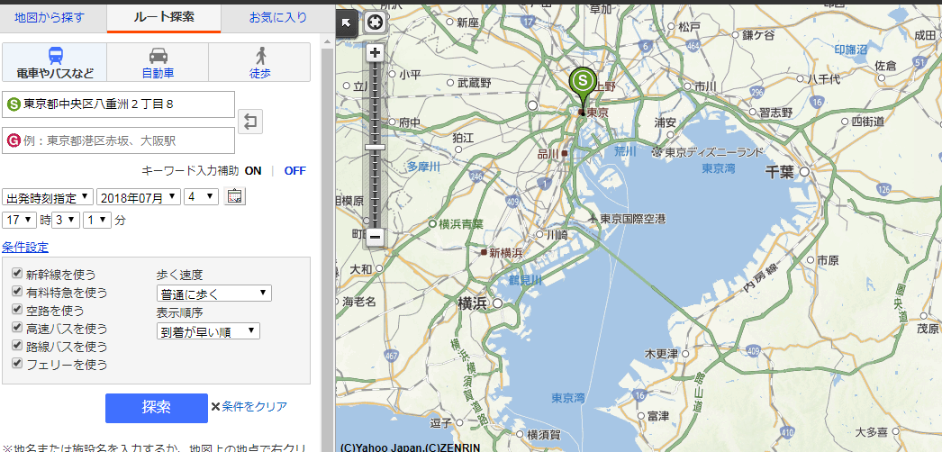Click the map zoom slider handle
Screen dimensions: 942x452
pos(375,147)
